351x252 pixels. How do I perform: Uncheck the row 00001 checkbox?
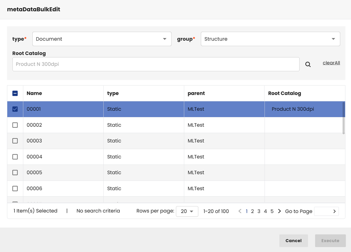[15, 109]
